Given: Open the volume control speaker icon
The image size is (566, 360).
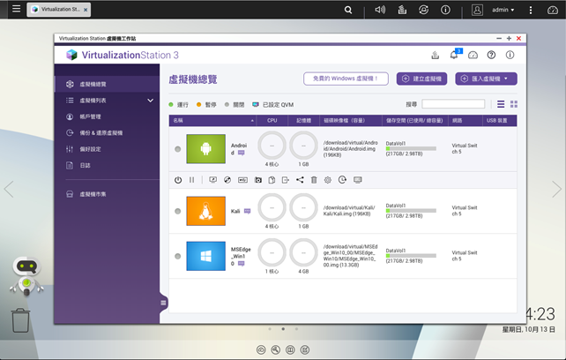Looking at the screenshot, I should click(x=380, y=10).
